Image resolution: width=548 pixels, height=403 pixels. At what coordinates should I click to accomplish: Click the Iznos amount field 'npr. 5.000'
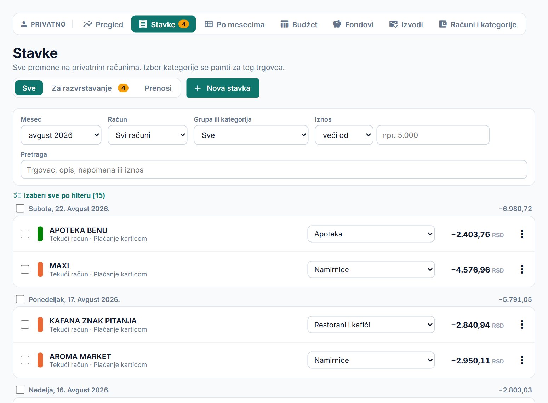point(433,135)
